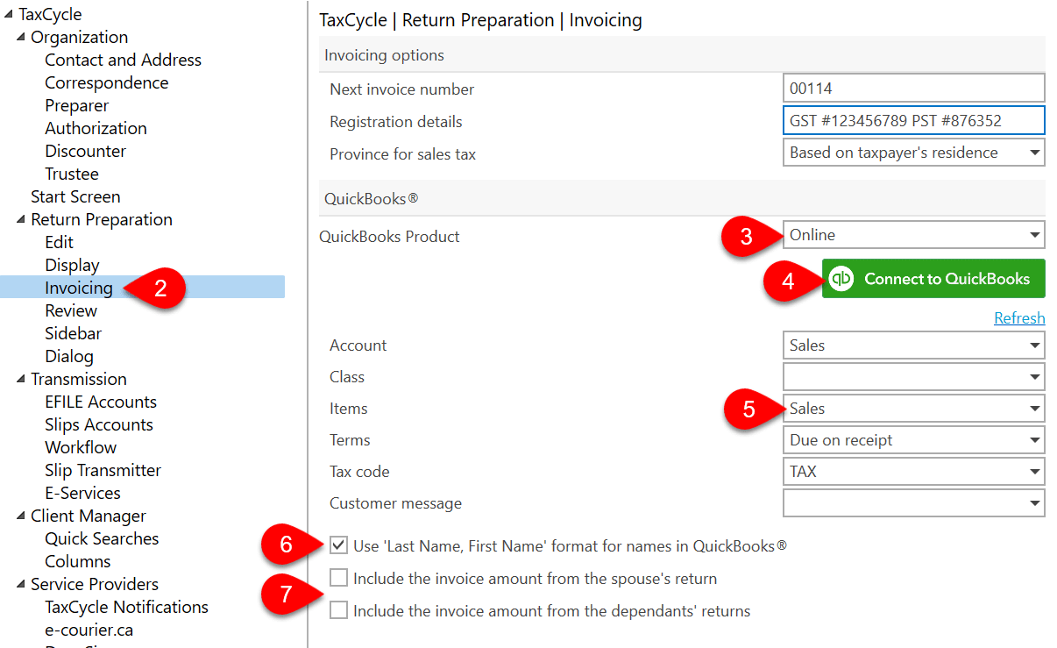Select e-courier.ca service provider

(89, 630)
